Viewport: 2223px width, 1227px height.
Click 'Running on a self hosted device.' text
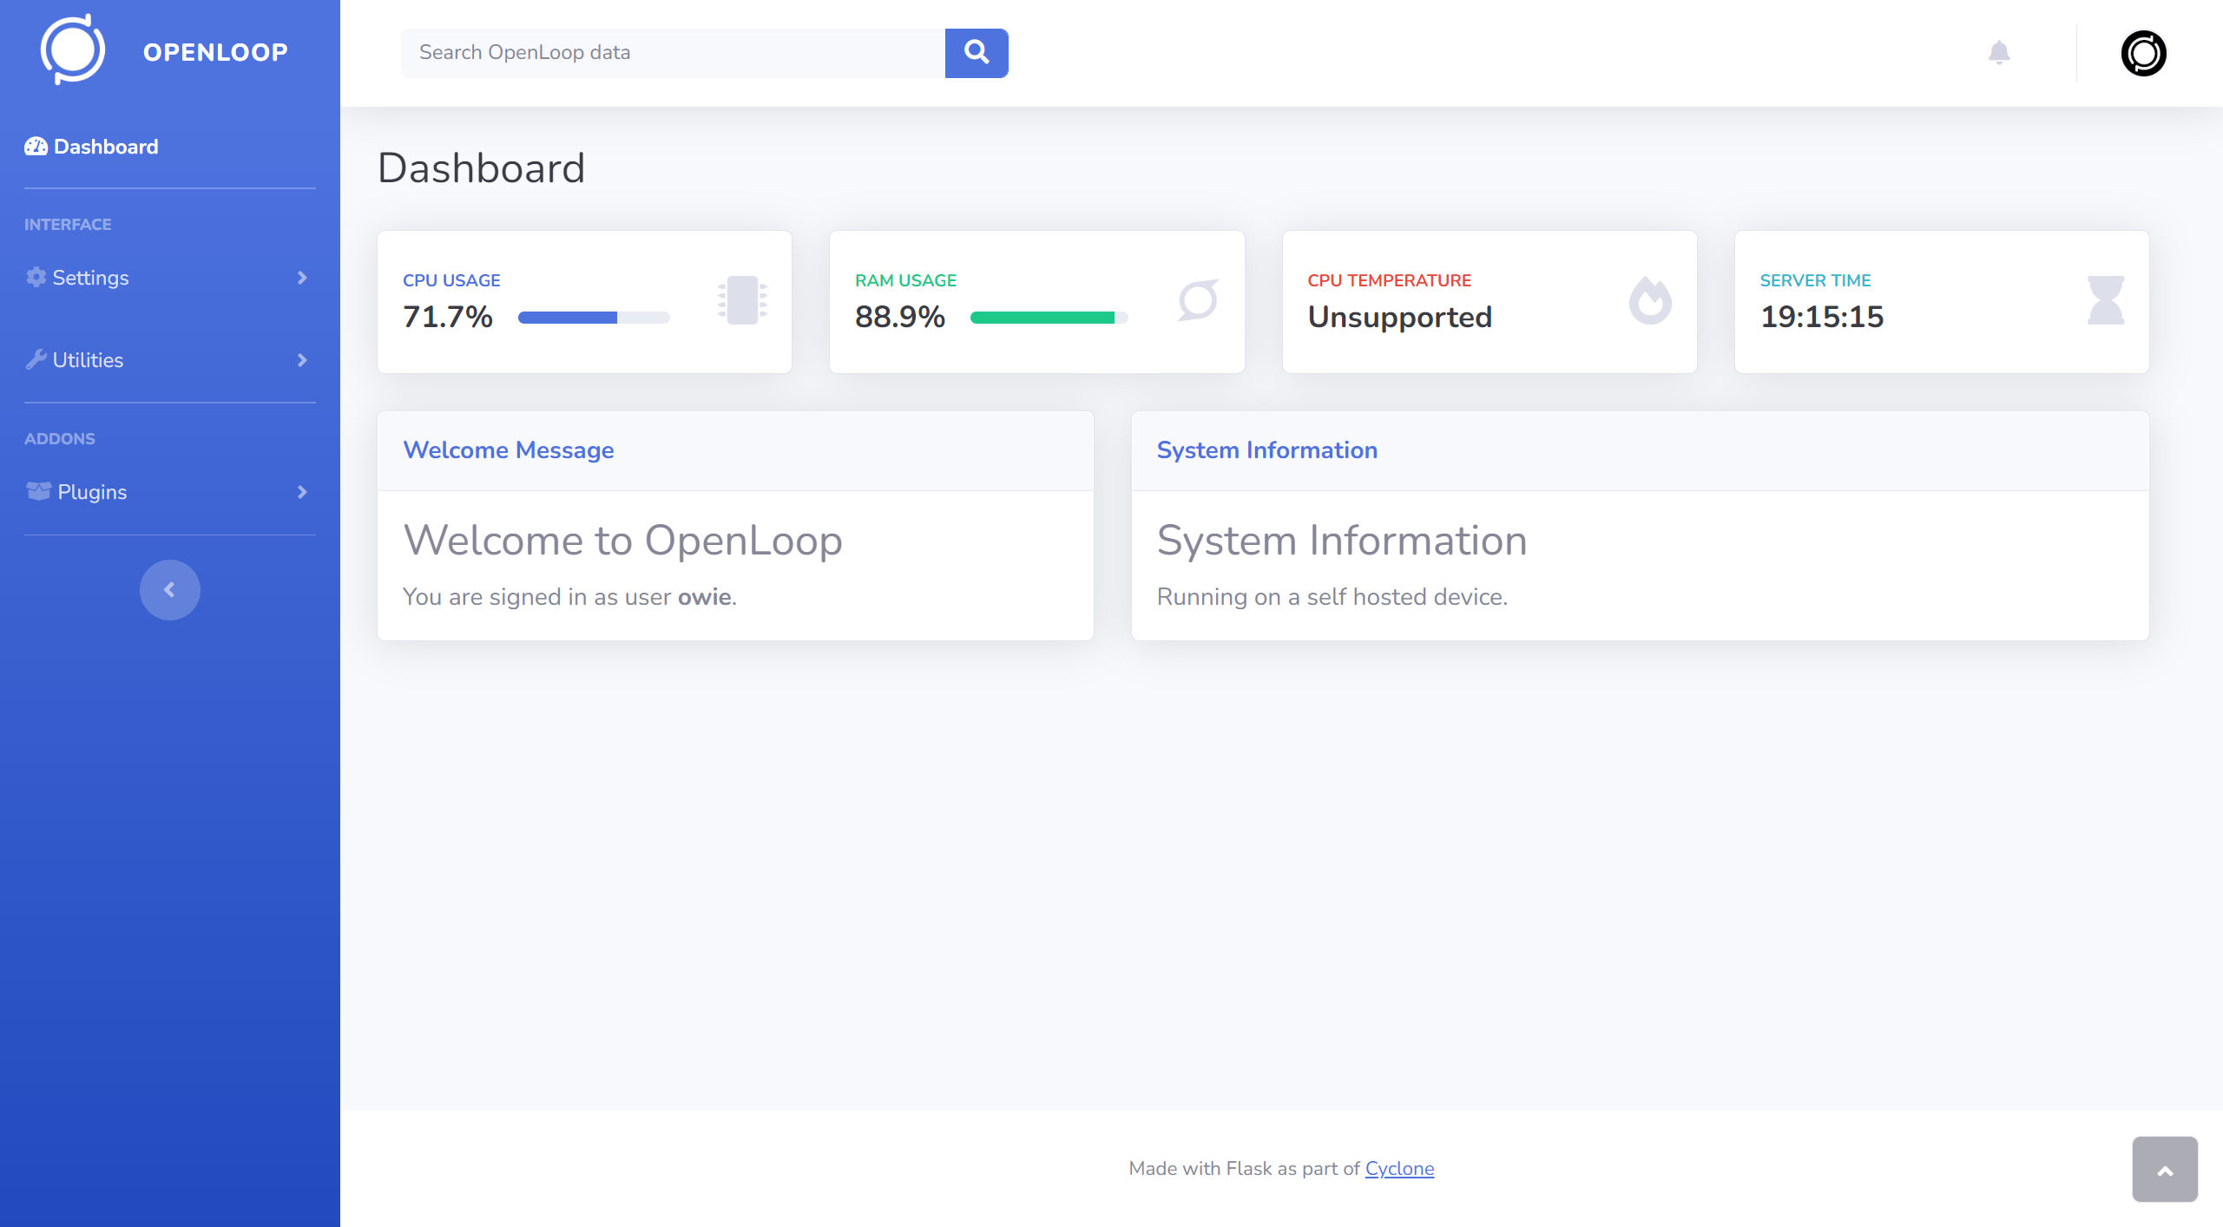point(1332,597)
